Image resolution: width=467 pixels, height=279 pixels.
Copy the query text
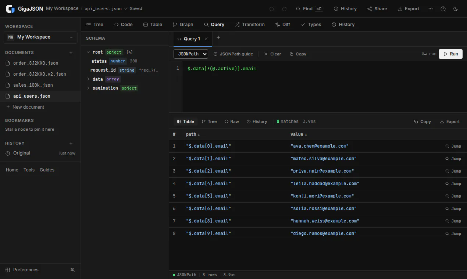[x=298, y=54]
